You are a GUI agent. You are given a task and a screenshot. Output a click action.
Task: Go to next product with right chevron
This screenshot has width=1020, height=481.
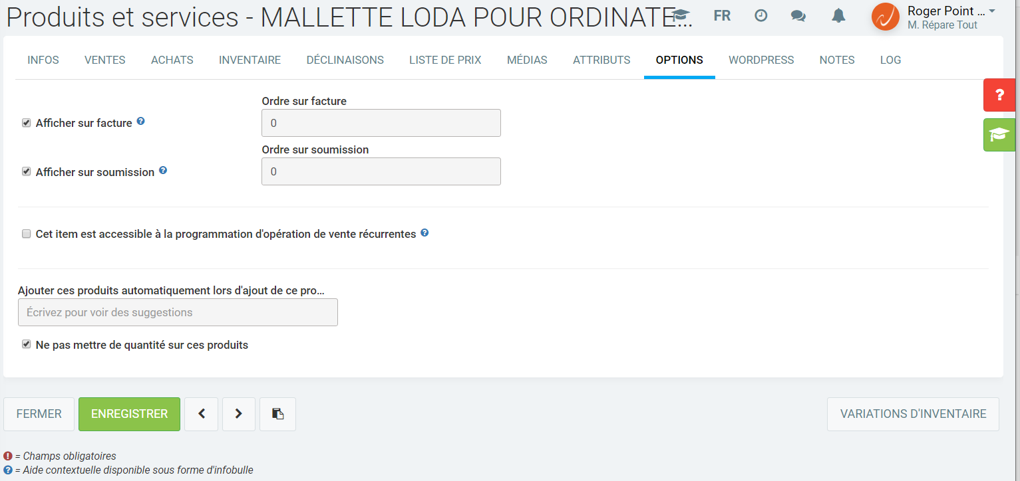[x=239, y=414]
